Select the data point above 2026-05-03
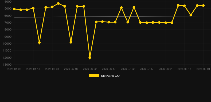The height and width of the screenshot is (102, 211). (52, 7)
